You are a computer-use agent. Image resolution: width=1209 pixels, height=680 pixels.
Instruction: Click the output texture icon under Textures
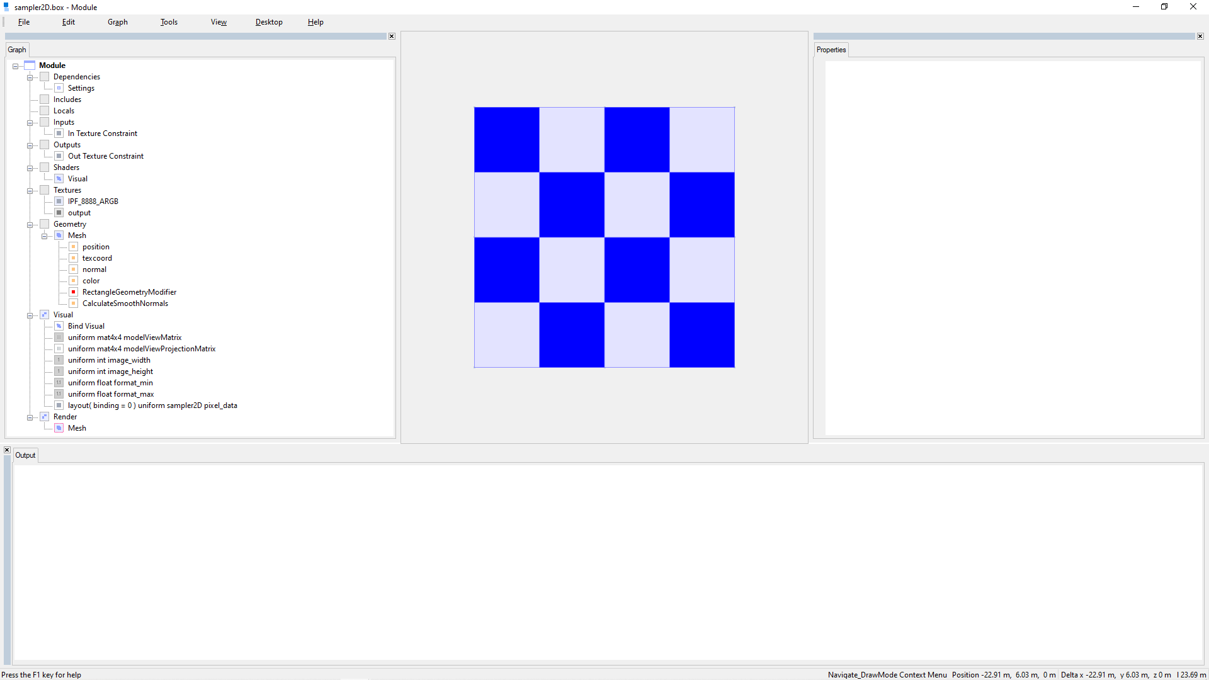coord(59,212)
